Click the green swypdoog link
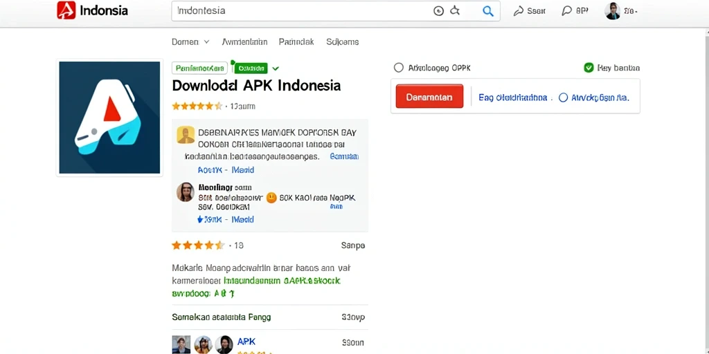Screen dimensions: 709x354 tap(203, 294)
